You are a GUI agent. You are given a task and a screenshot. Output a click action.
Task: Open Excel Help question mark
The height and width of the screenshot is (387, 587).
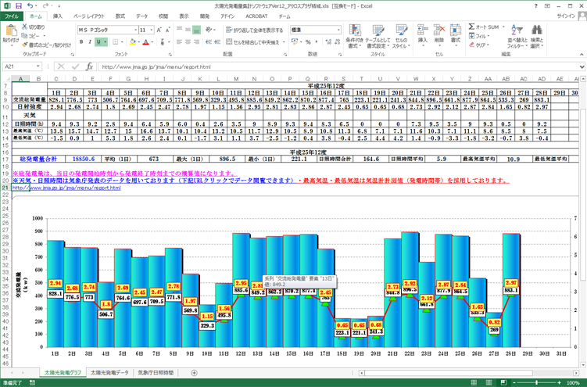point(535,5)
